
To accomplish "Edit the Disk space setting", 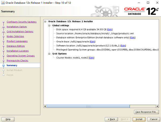I will 110,29.
